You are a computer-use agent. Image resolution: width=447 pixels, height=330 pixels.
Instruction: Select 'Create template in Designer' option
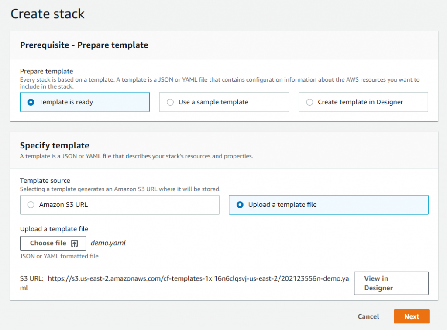[x=309, y=102]
